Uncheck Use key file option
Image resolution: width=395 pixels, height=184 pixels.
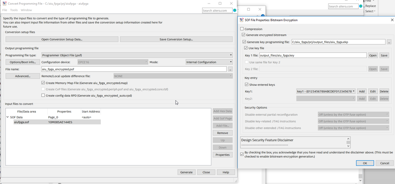click(246, 48)
